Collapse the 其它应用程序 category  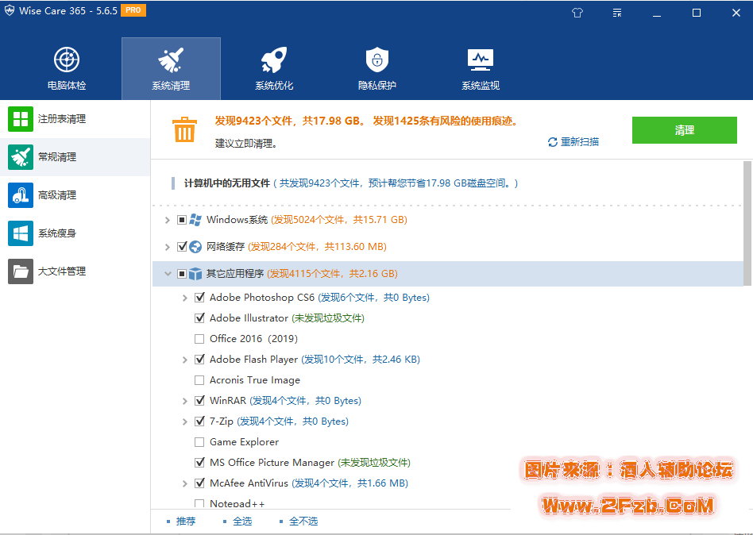[168, 274]
